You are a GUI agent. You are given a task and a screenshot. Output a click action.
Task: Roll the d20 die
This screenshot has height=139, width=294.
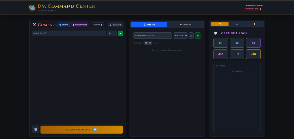click(x=253, y=55)
